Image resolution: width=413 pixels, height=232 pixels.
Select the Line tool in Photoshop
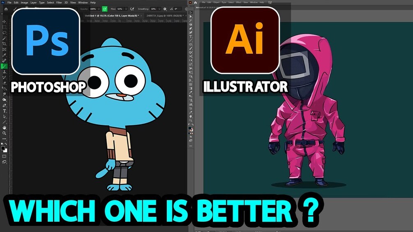tap(4, 122)
